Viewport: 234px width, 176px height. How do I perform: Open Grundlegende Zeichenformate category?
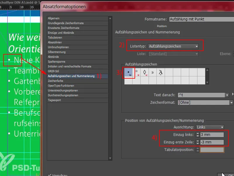(78, 23)
